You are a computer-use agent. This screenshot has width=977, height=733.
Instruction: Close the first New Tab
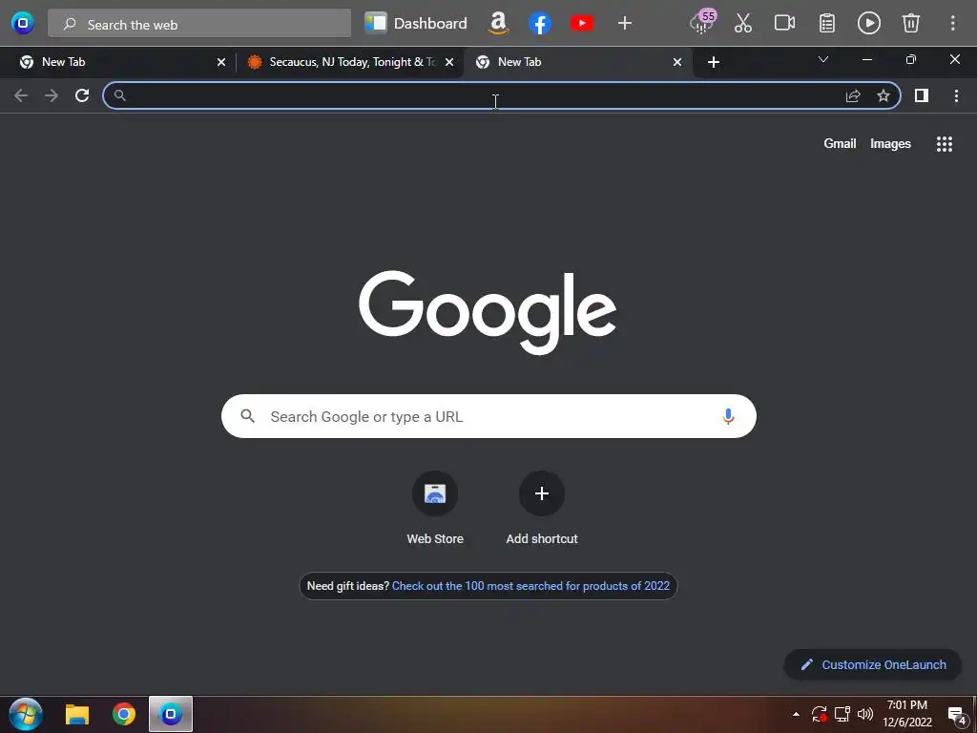[x=221, y=62]
